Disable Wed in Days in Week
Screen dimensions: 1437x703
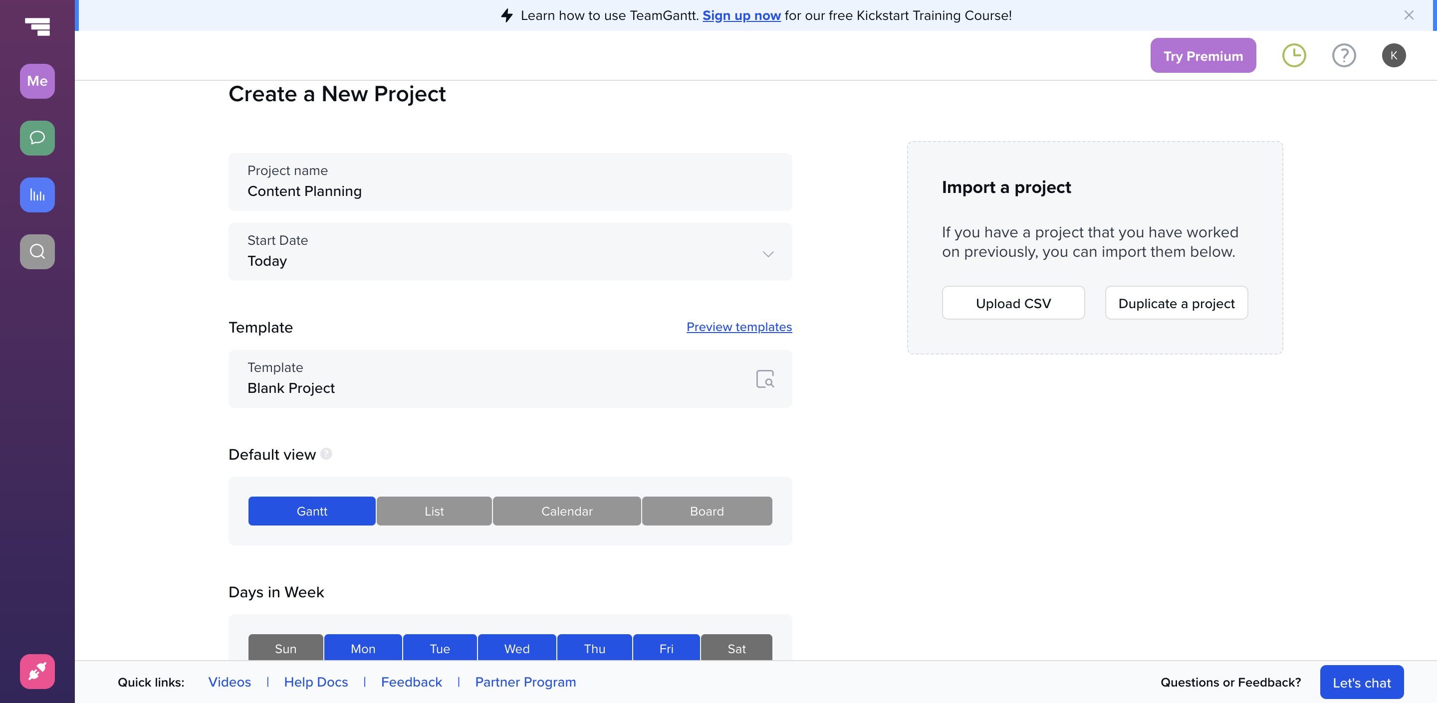516,648
